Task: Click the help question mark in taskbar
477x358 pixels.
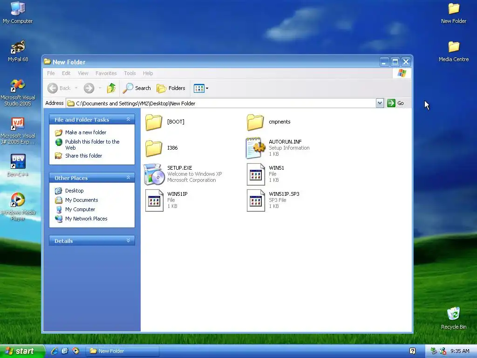Action: click(413, 351)
